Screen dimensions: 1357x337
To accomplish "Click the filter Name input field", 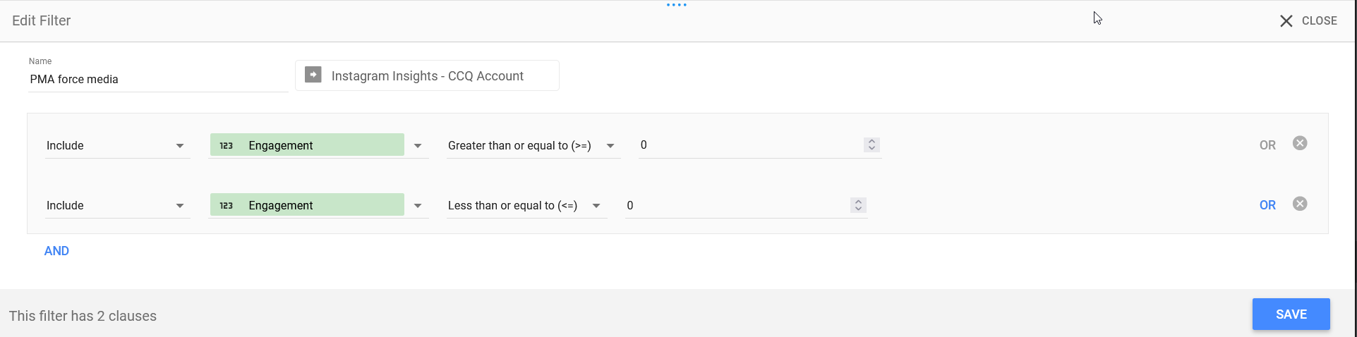I will [157, 80].
